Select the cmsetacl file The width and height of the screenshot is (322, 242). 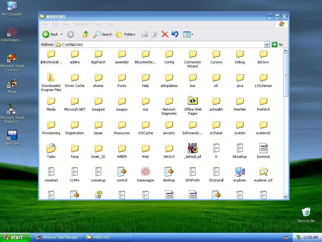coord(51,175)
